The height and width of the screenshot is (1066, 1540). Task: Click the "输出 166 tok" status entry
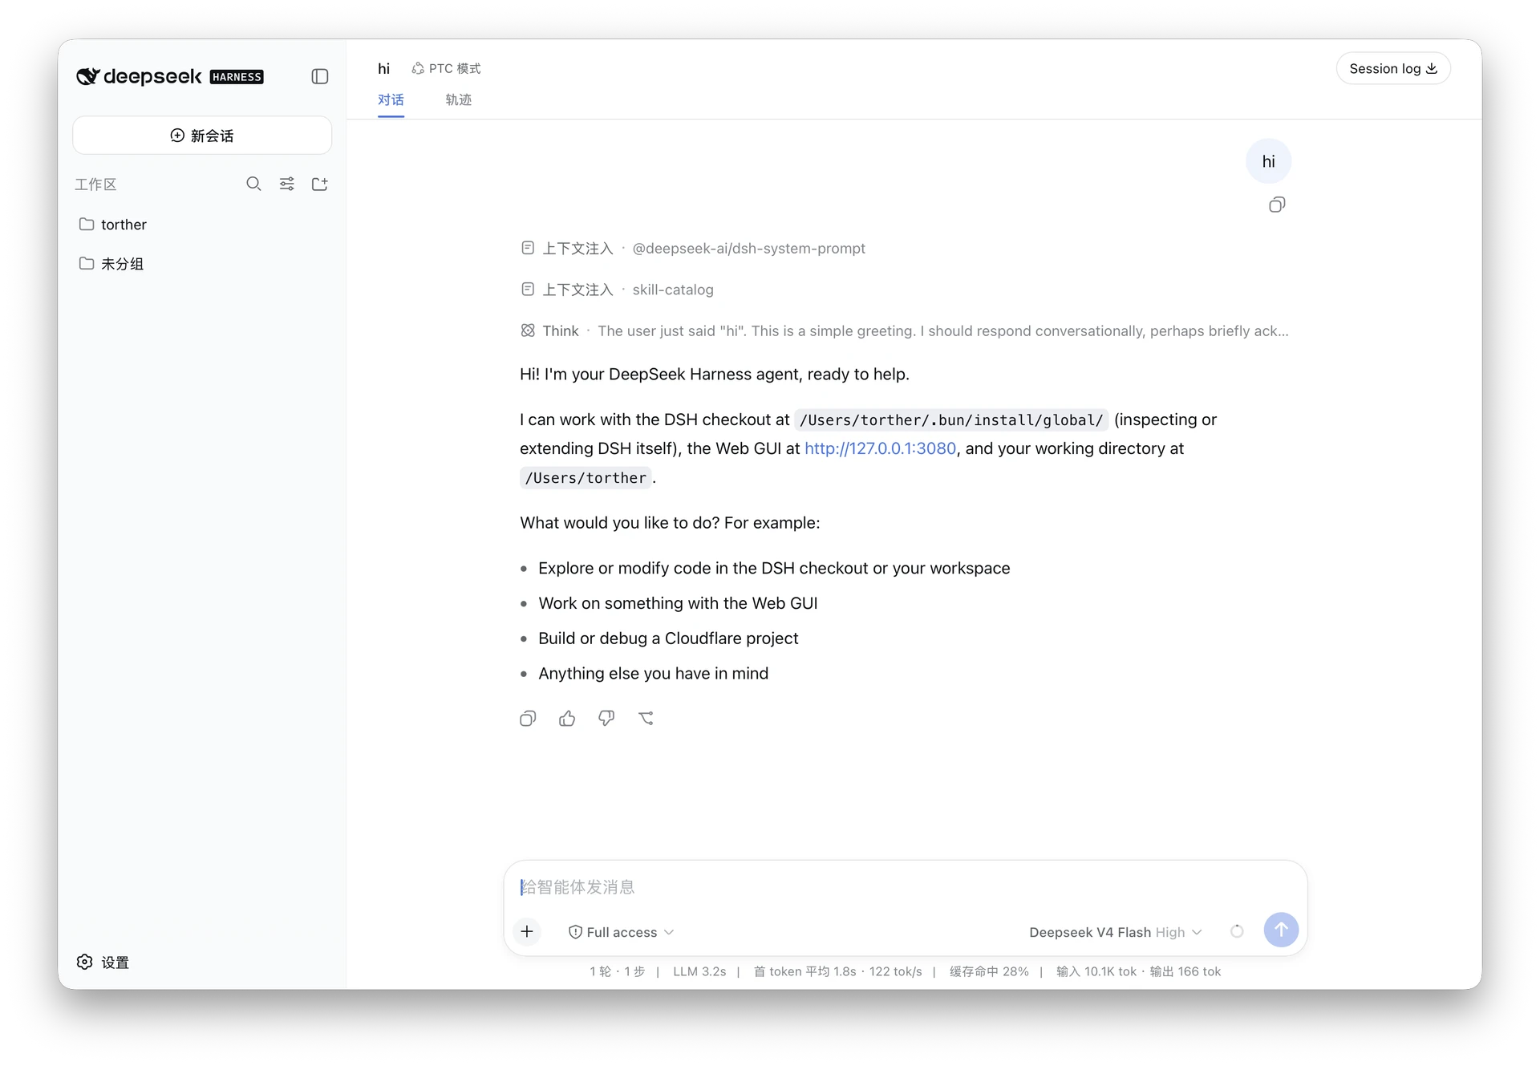click(1185, 971)
